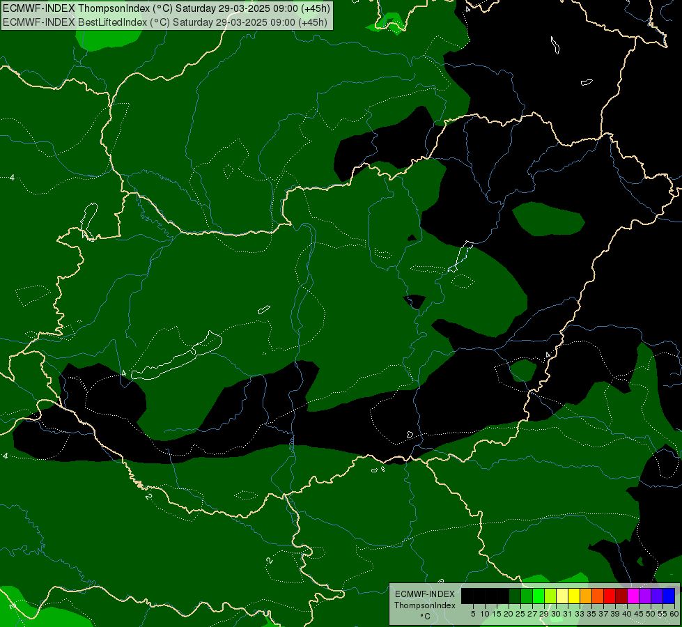
Task: Select the violet 50–55 legend swatch
Action: [x=657, y=596]
